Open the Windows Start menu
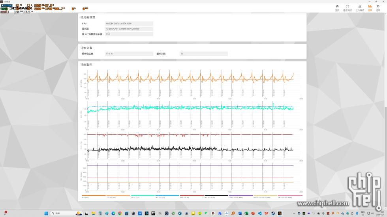This screenshot has width=387, height=217. click(x=46, y=213)
